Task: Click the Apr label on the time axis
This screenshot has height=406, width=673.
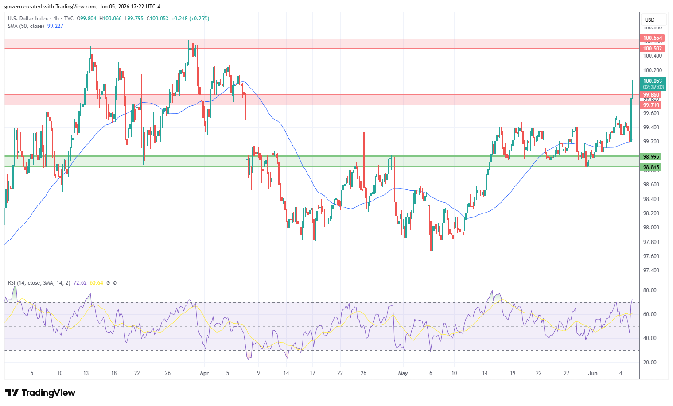Action: (204, 373)
